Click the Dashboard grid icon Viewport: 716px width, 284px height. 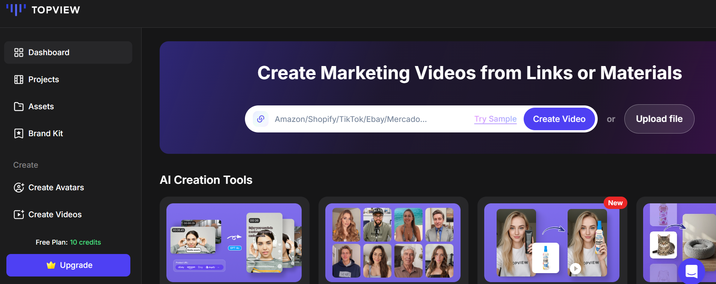[x=19, y=53]
